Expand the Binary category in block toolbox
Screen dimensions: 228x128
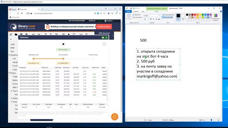click(x=12, y=73)
